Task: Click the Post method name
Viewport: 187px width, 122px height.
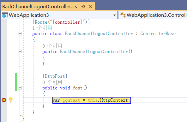Action: tap(77, 88)
